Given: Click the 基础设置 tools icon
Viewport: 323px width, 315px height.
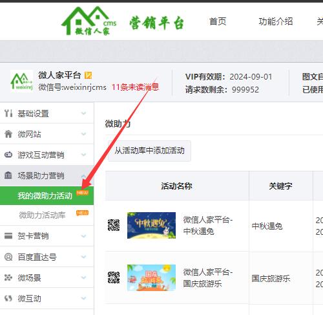Looking at the screenshot, I should 8,113.
